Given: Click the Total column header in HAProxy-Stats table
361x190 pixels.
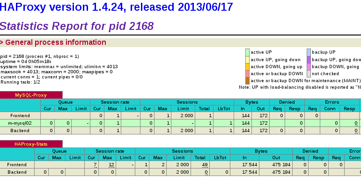Looking at the screenshot, I should click(200, 158).
